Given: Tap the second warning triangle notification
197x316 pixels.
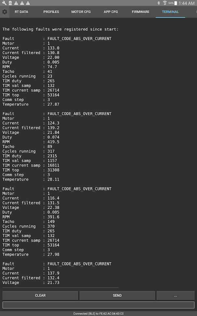Looking at the screenshot, I should [x=22, y=3].
